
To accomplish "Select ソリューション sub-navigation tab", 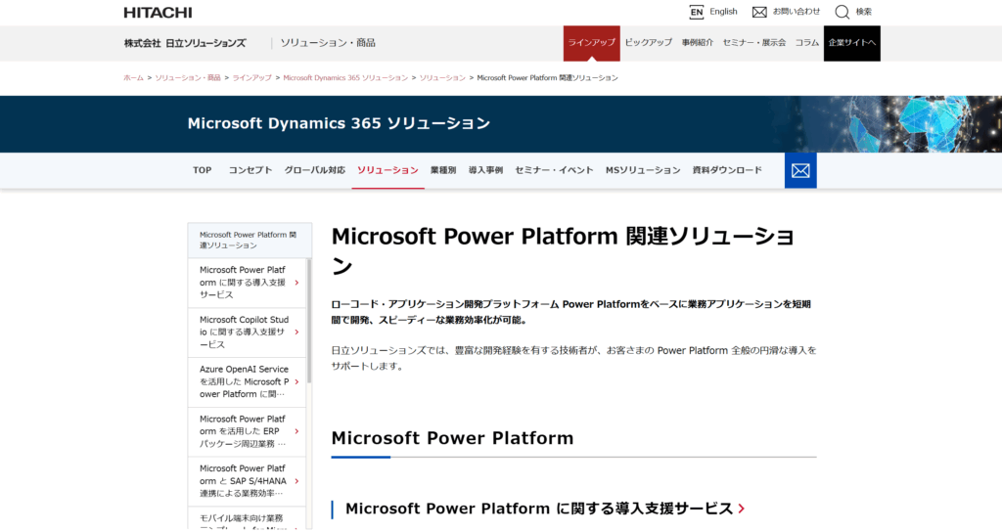I will click(x=387, y=170).
